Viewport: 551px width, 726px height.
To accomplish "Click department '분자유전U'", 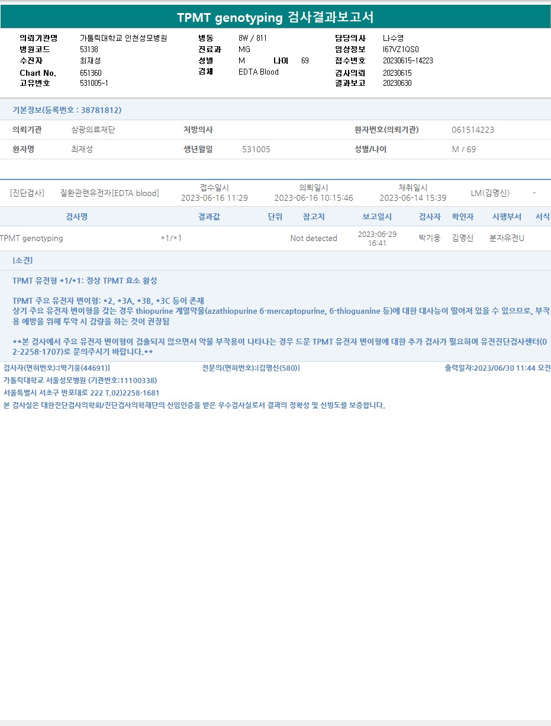I will click(507, 238).
